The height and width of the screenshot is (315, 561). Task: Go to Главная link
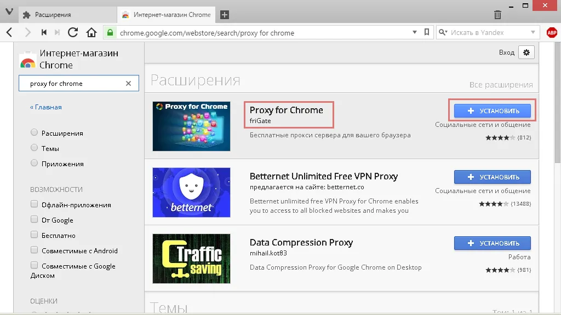(46, 107)
